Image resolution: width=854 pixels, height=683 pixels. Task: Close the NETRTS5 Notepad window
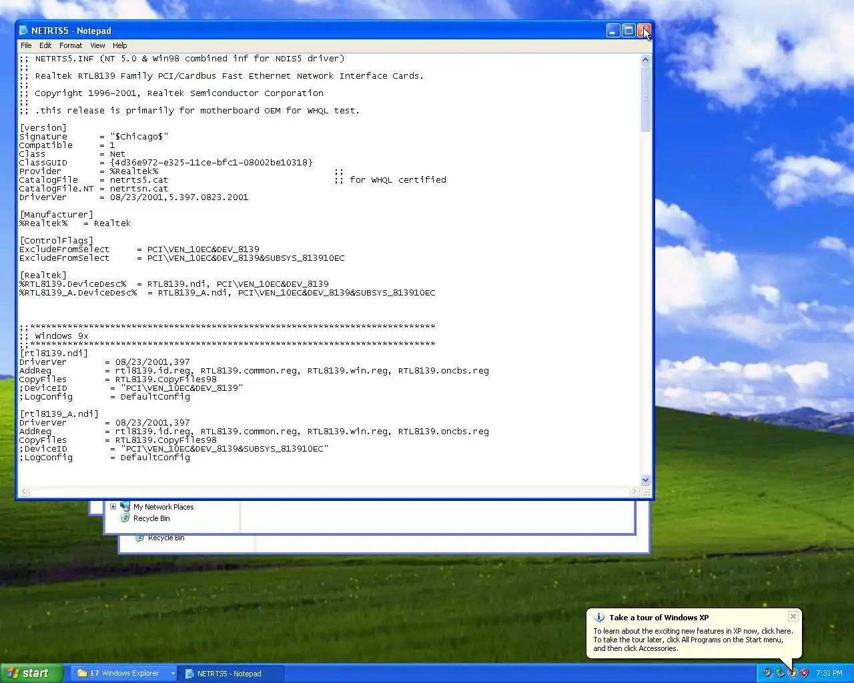pyautogui.click(x=644, y=31)
